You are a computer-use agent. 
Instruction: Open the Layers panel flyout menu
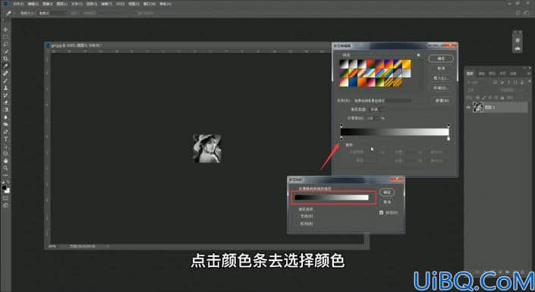[x=529, y=74]
